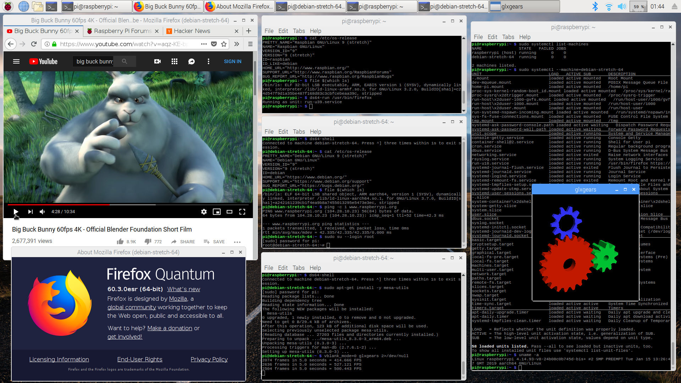681x383 pixels.
Task: Open the What's new link
Action: click(183, 289)
